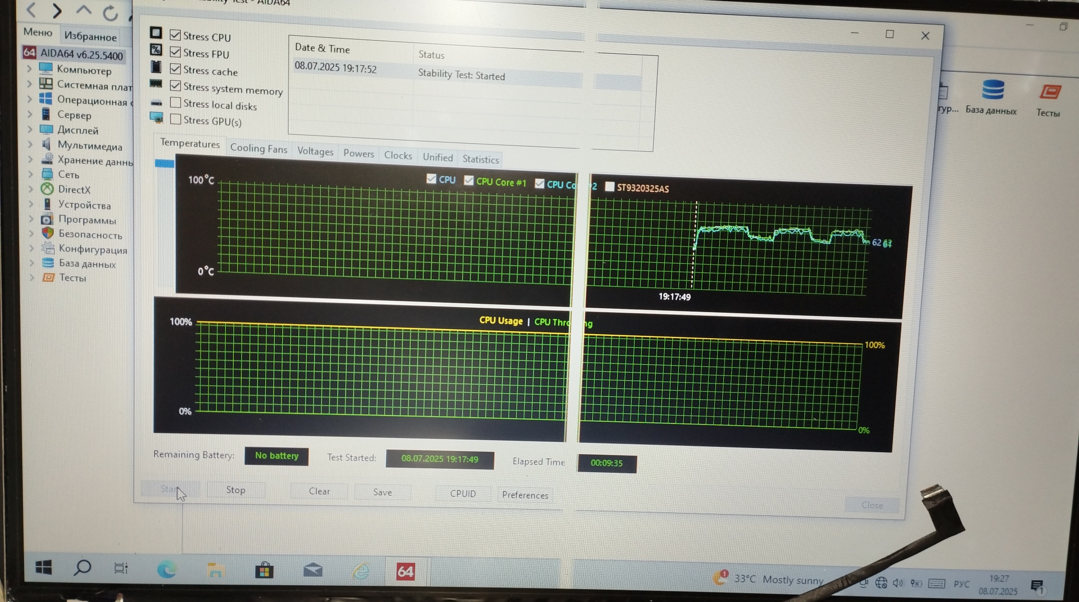The height and width of the screenshot is (602, 1079).
Task: Click the Preferences button
Action: click(525, 495)
